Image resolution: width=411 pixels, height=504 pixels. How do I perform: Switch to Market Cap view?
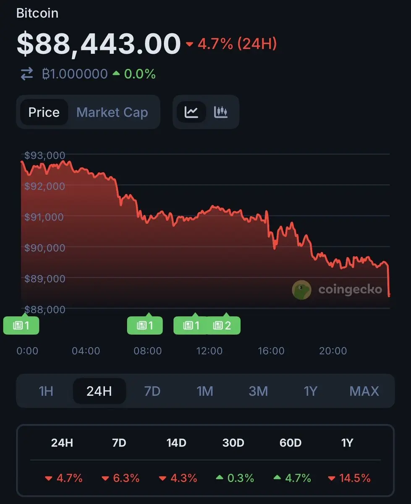point(112,112)
